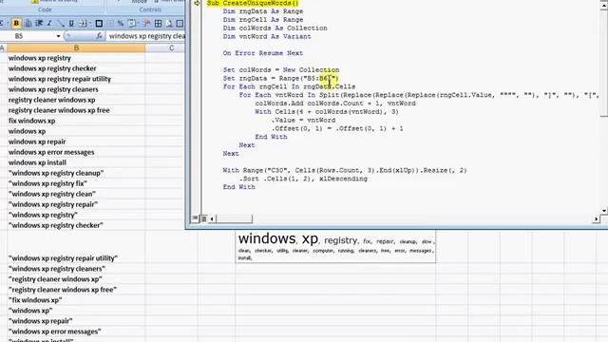Select column C header

(x=171, y=47)
